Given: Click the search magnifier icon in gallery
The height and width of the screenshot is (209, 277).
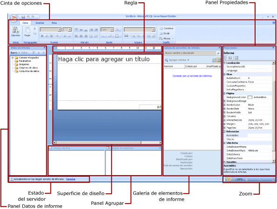Looking at the screenshot, I should click(x=218, y=53).
